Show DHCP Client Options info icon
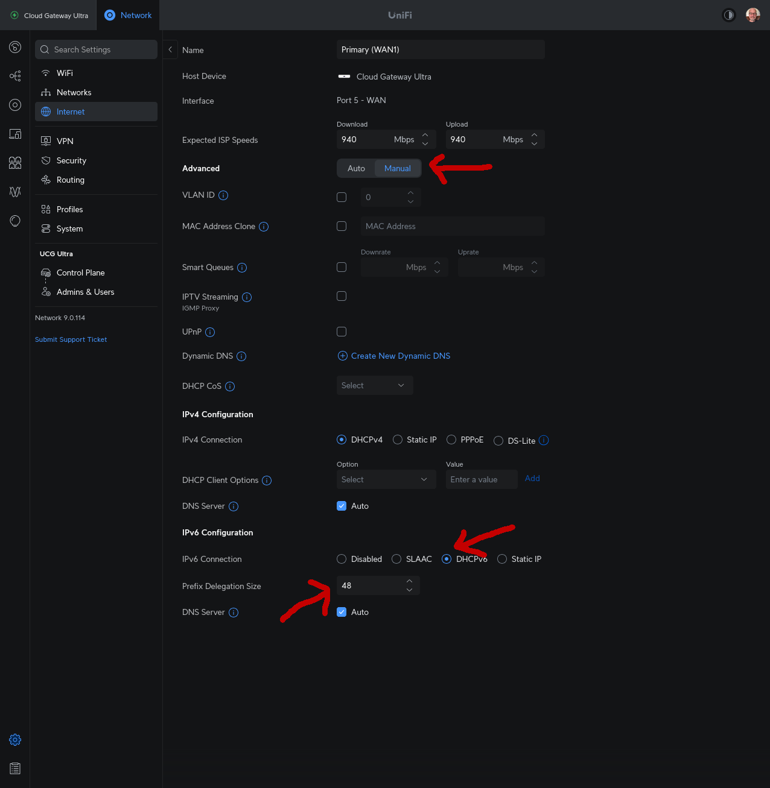The image size is (770, 788). pos(267,481)
